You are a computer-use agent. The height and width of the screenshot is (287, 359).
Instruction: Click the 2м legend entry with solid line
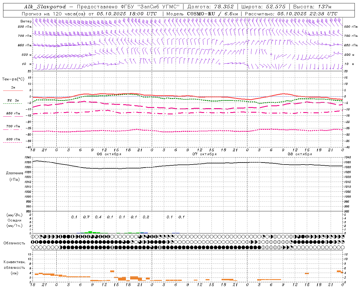click(x=13, y=88)
